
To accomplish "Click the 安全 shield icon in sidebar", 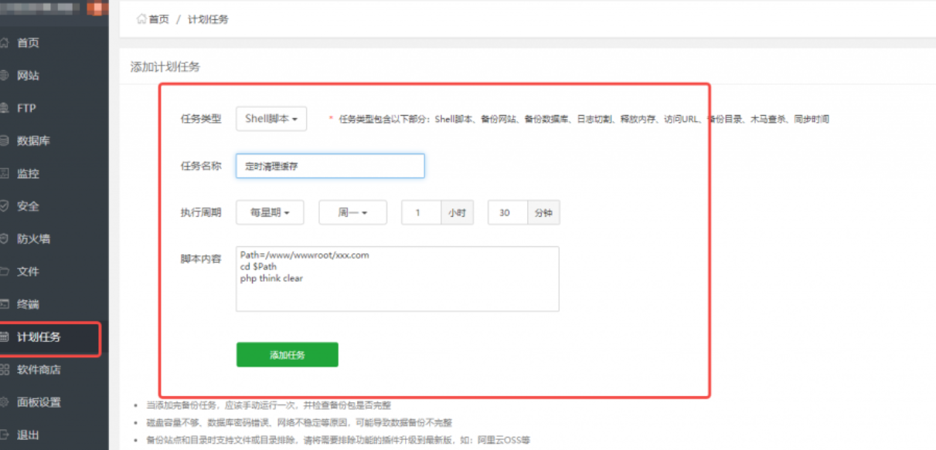I will [4, 206].
